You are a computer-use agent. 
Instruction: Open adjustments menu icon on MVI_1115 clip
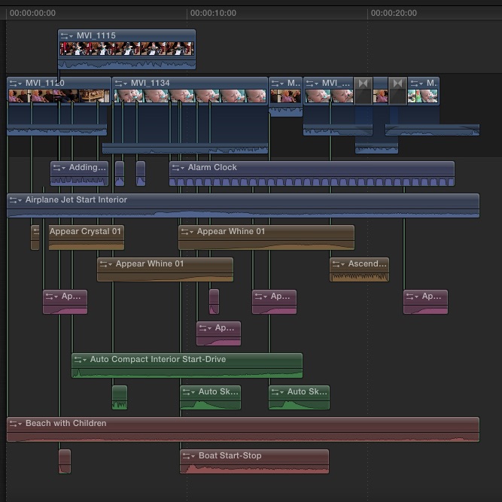[x=67, y=36]
